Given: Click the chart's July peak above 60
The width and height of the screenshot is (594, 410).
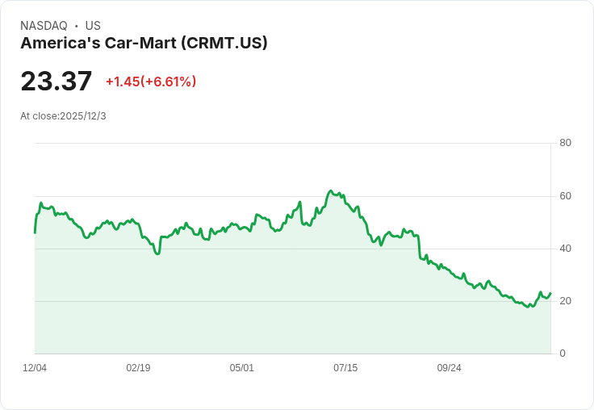Looking at the screenshot, I should click(331, 191).
